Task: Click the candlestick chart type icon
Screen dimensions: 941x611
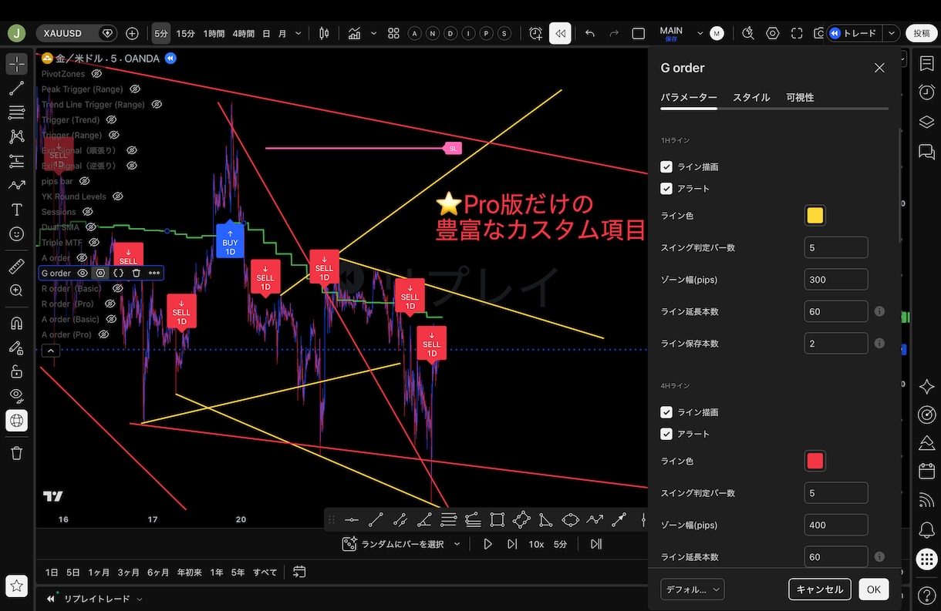Action: (x=324, y=33)
